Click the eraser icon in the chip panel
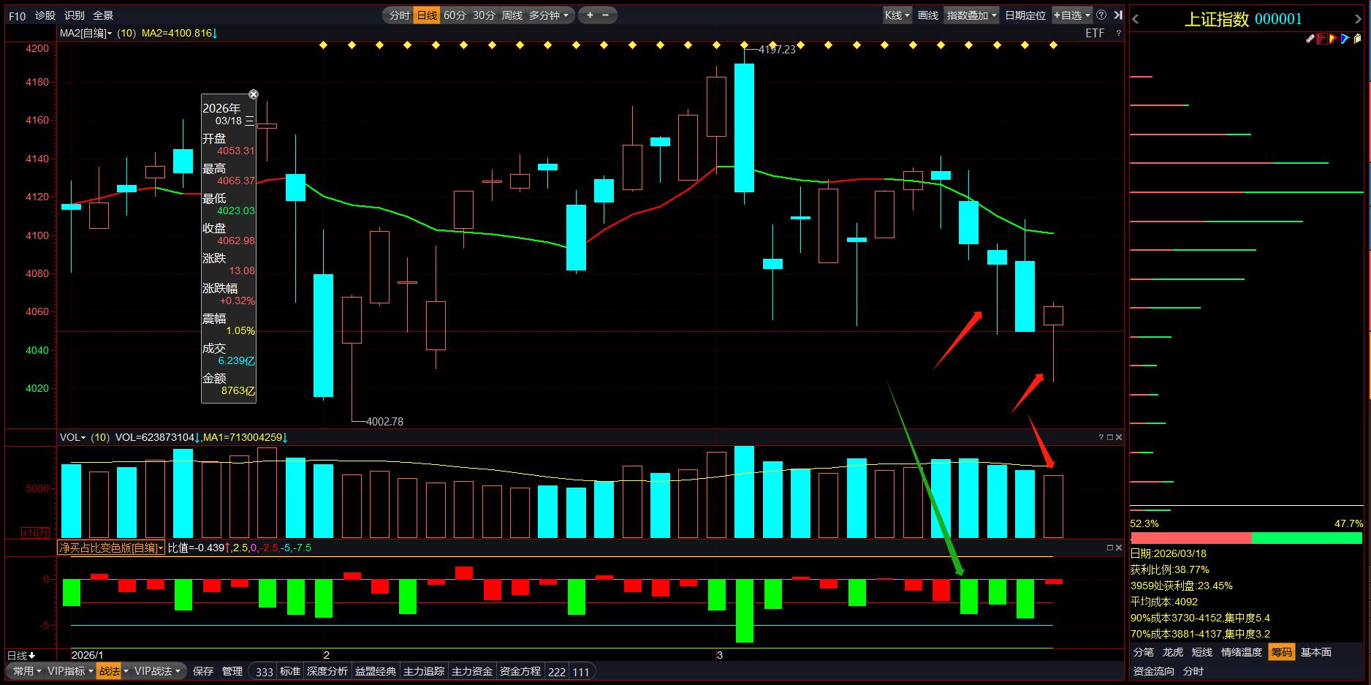The image size is (1371, 685). click(1310, 39)
